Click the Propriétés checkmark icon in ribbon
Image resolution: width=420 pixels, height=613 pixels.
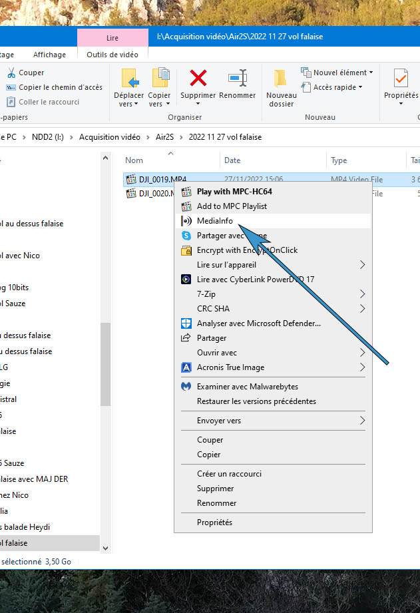point(401,78)
